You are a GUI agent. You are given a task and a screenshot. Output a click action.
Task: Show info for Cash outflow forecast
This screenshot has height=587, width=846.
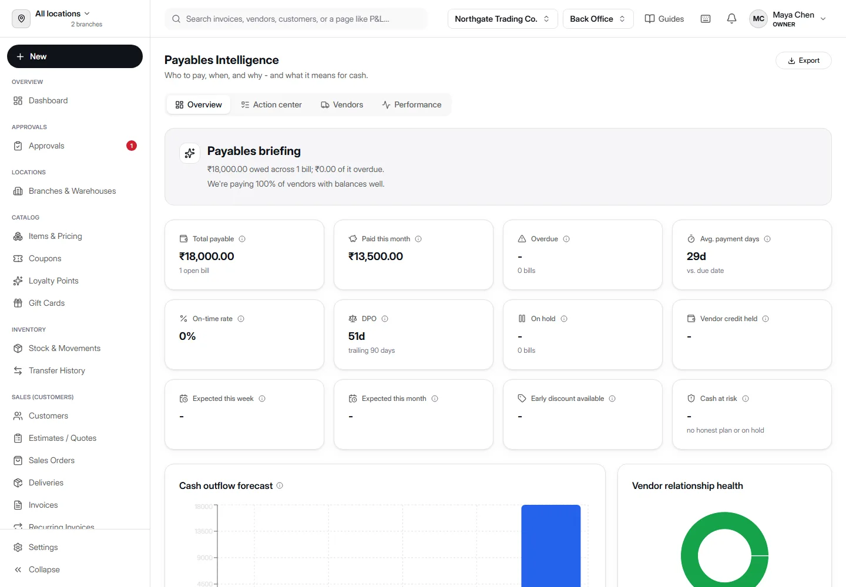280,485
